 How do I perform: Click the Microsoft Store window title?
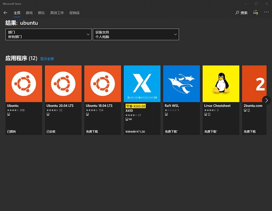tap(12, 4)
